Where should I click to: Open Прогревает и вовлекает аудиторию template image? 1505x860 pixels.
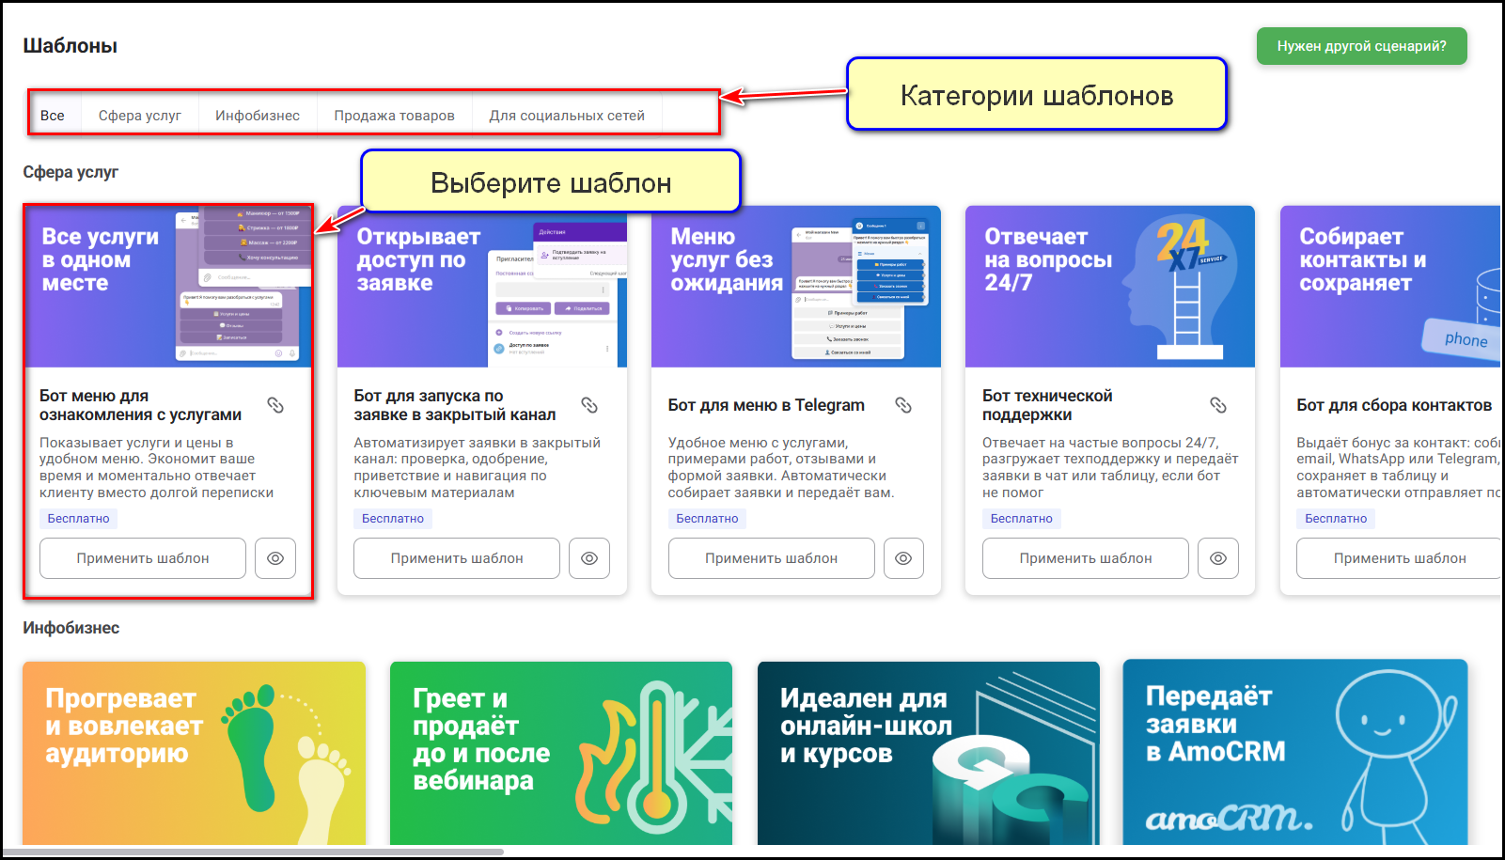194,752
